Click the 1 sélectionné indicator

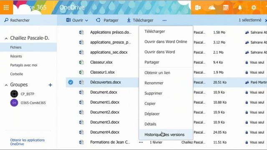(x=250, y=20)
